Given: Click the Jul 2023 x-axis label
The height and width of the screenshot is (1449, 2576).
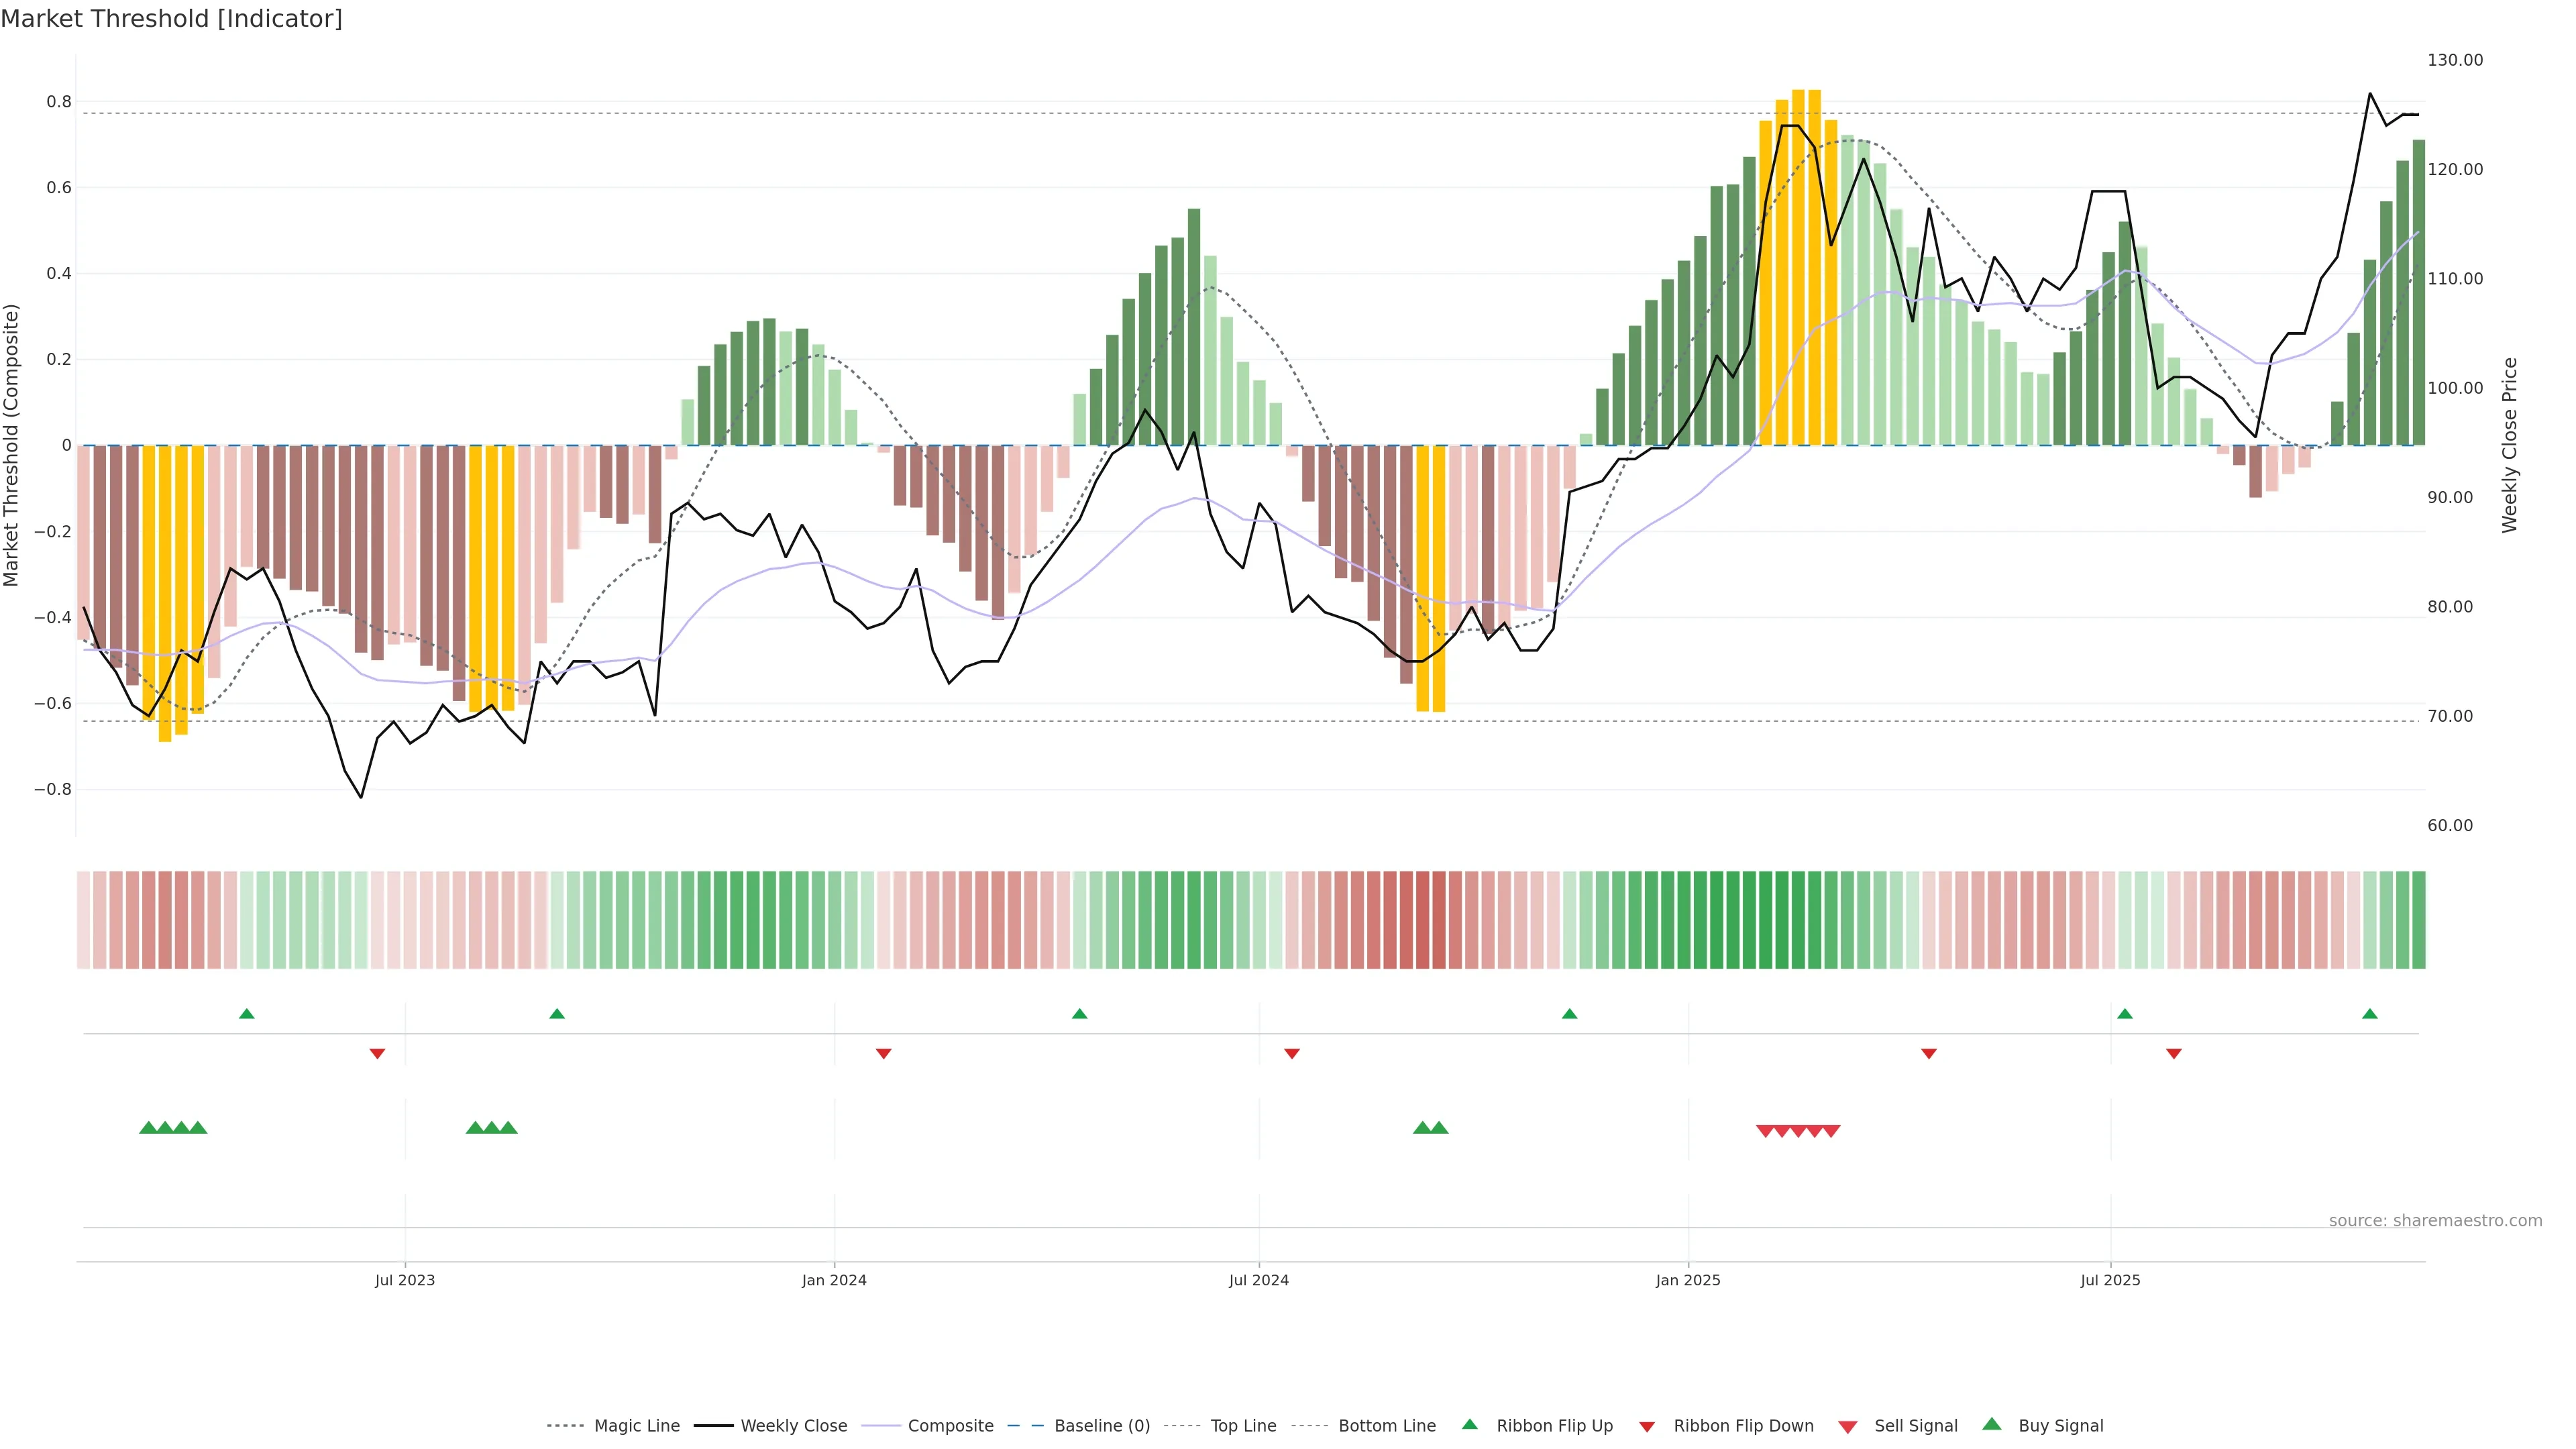Looking at the screenshot, I should (x=405, y=1280).
